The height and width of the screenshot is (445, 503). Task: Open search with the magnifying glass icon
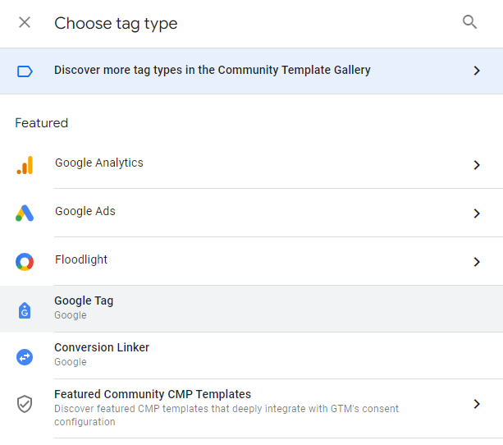tap(469, 23)
